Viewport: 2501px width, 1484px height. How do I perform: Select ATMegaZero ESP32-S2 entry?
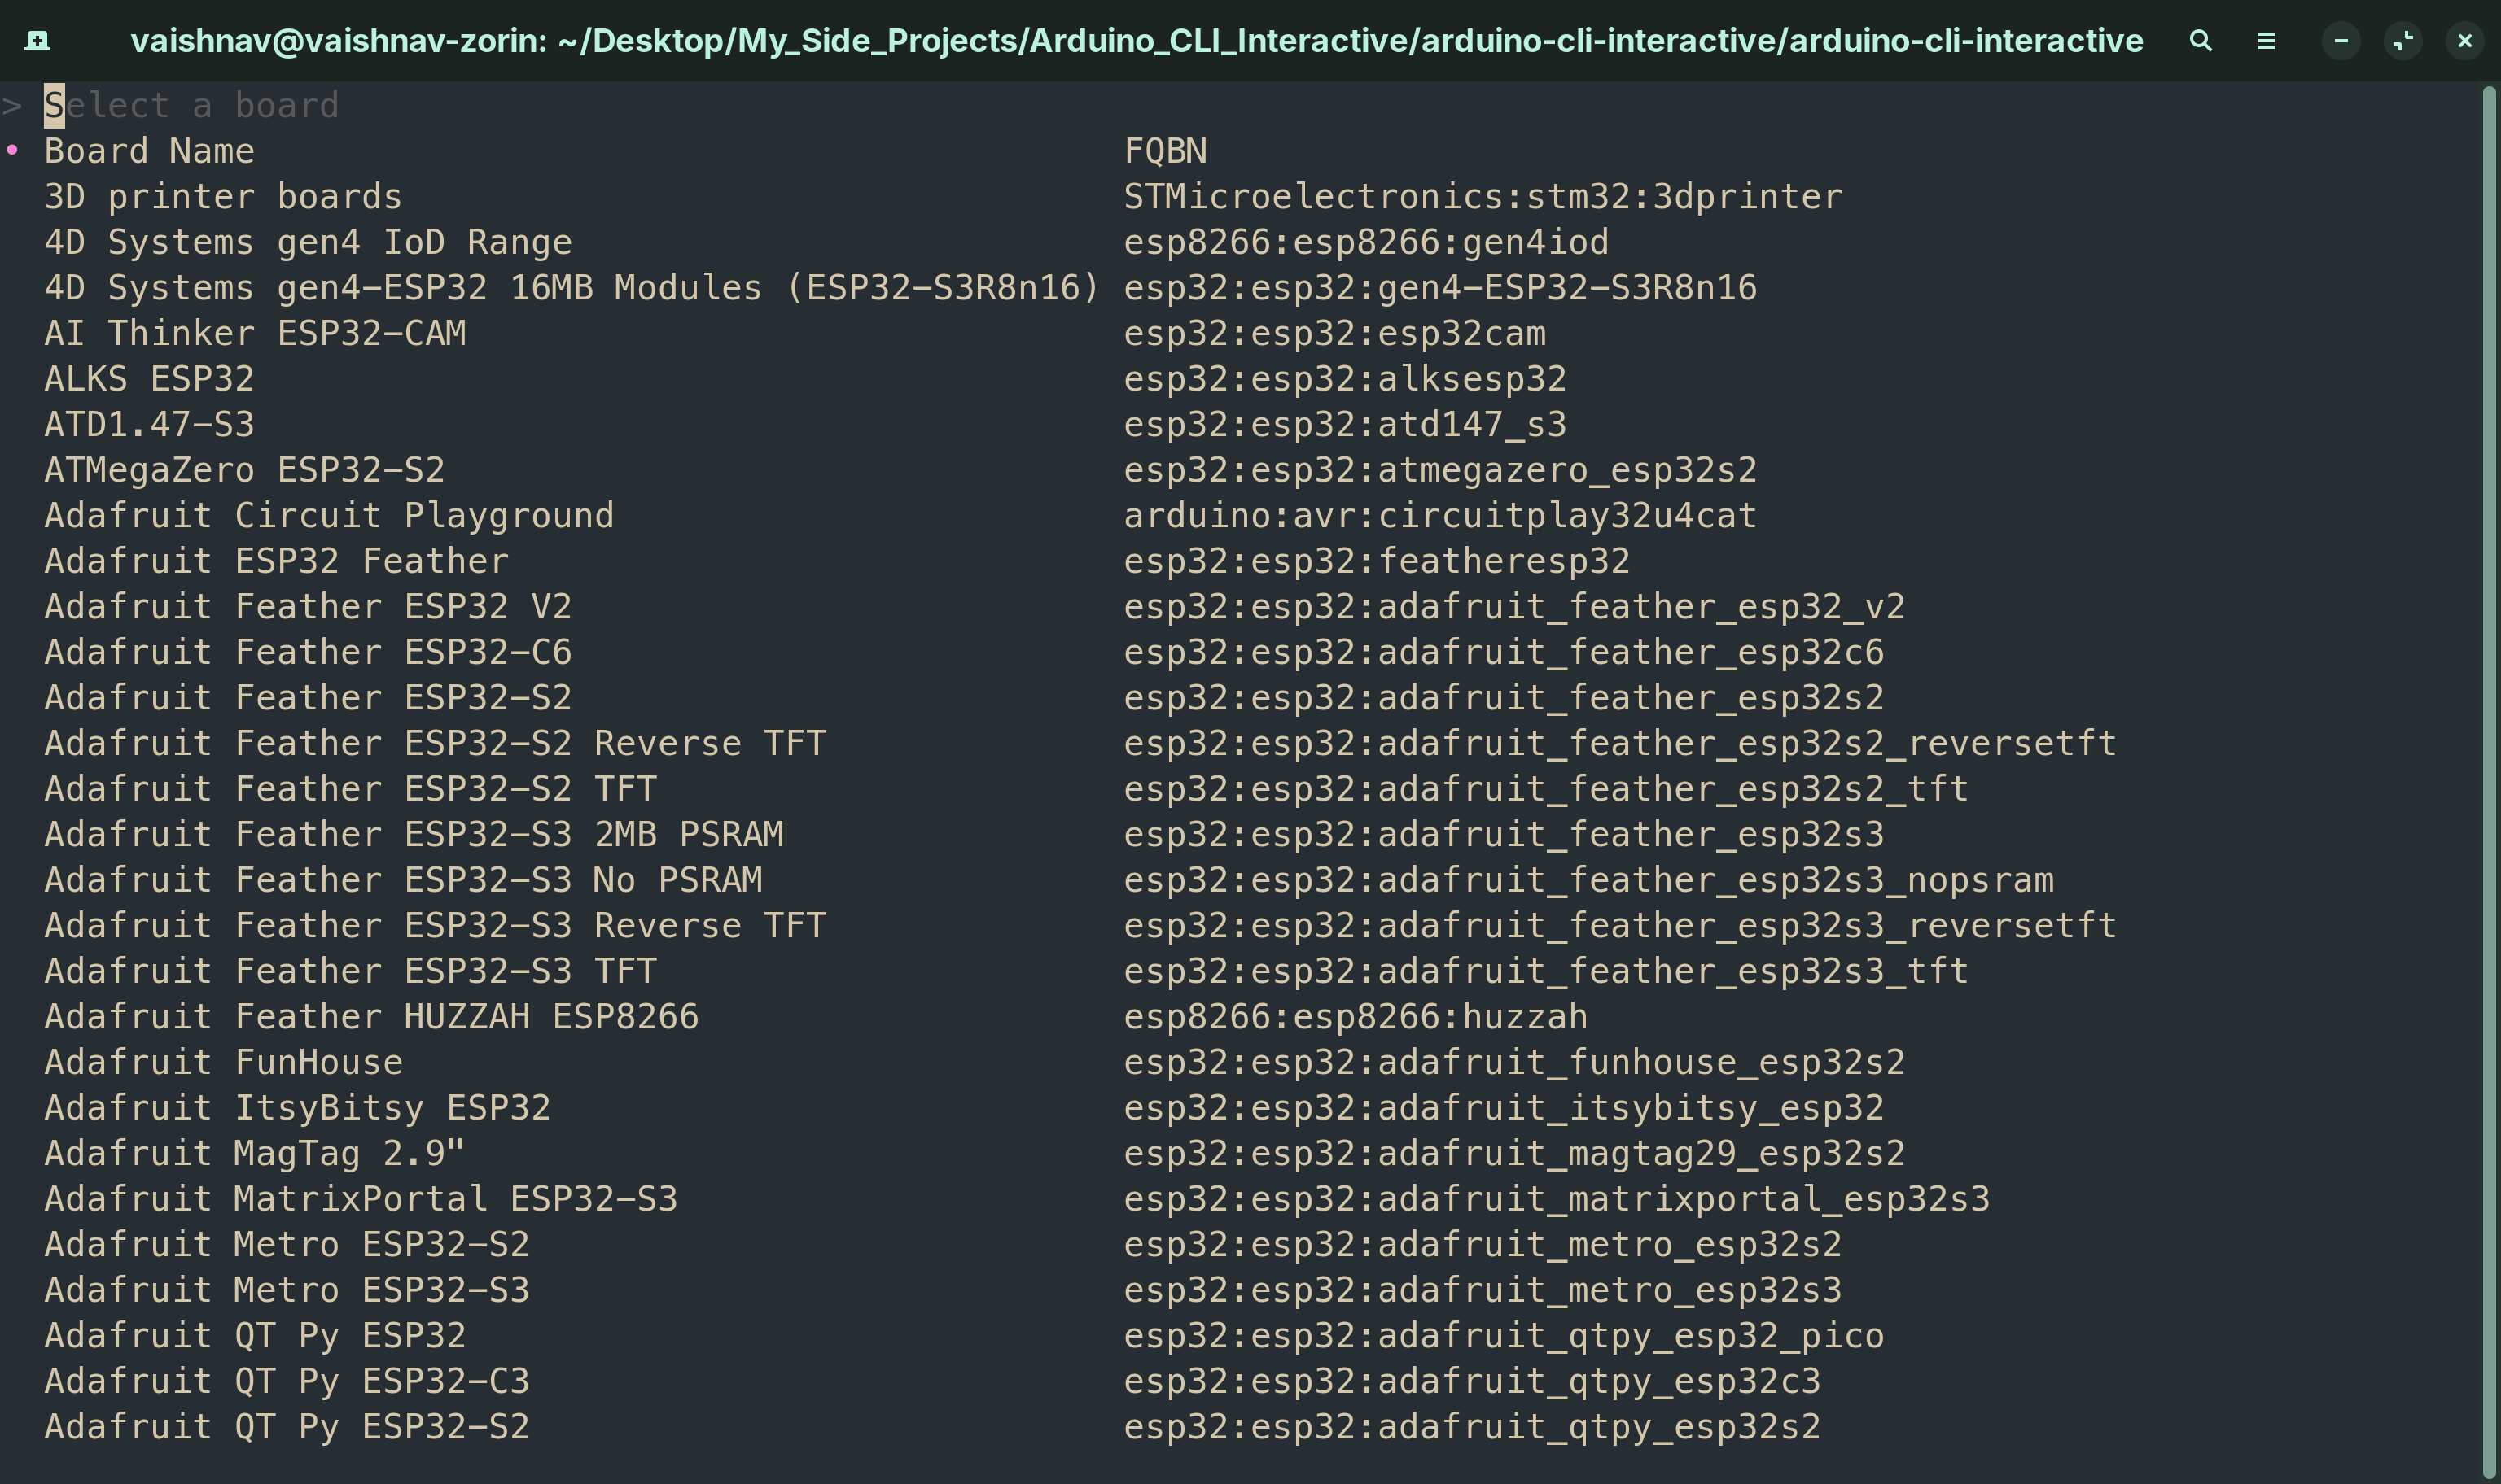pos(900,469)
